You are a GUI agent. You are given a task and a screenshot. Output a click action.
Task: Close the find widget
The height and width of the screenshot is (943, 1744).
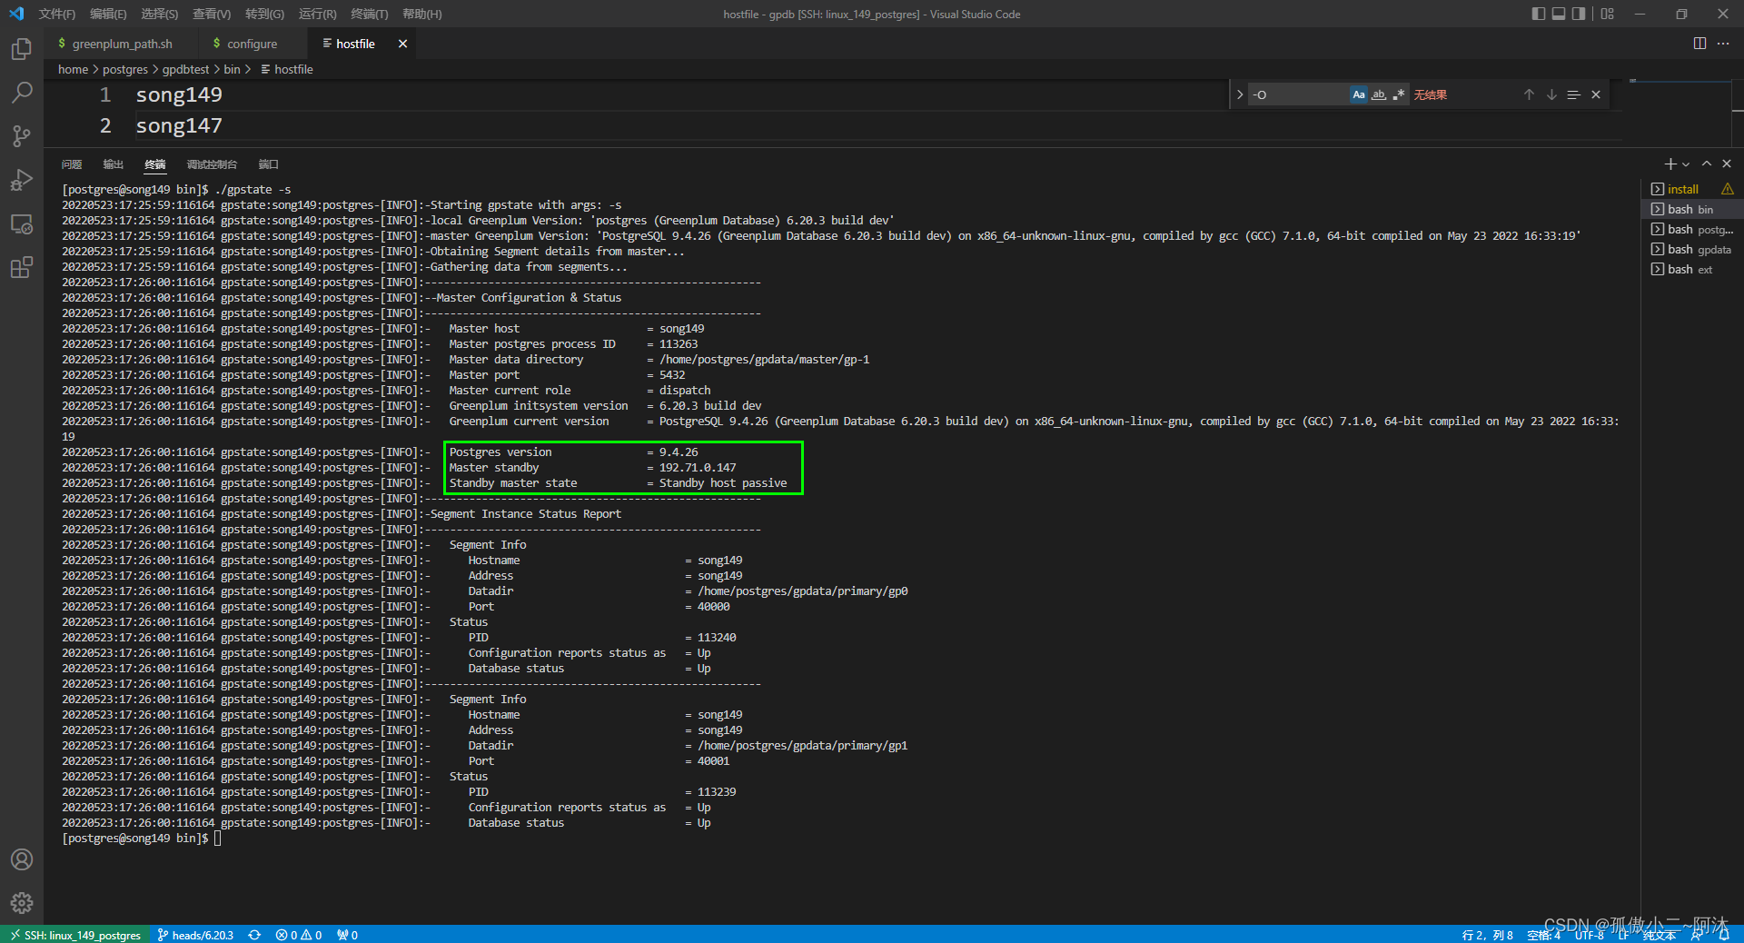pos(1596,94)
